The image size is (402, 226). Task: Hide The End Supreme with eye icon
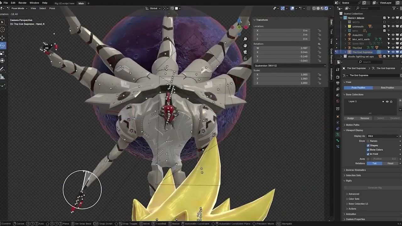393,52
